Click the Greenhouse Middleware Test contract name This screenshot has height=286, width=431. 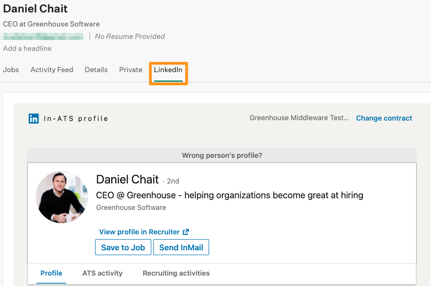pyautogui.click(x=299, y=118)
